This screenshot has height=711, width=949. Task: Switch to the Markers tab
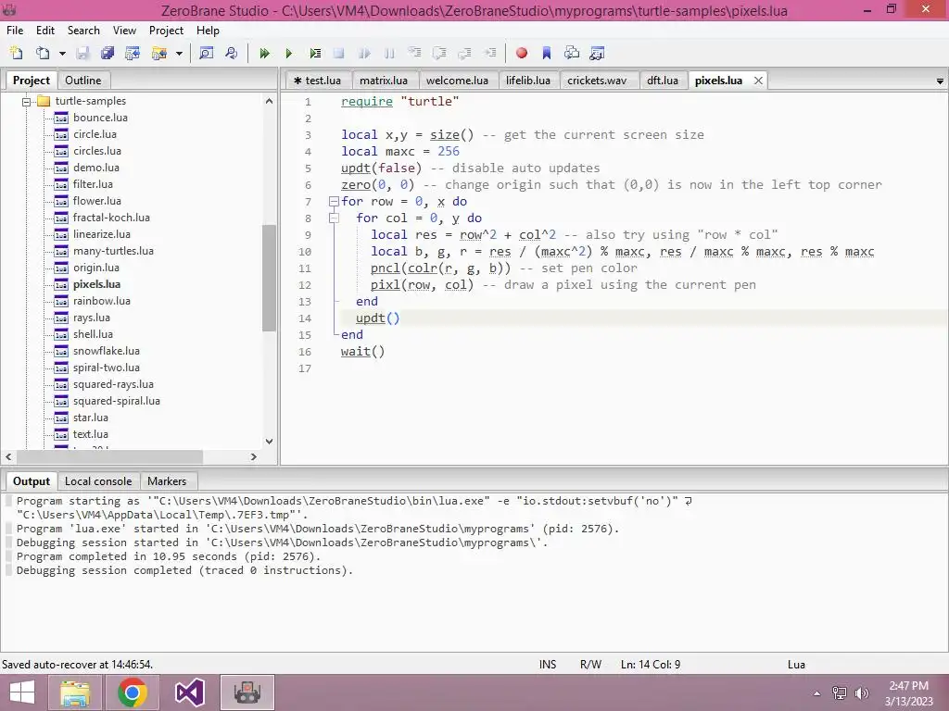pos(167,481)
